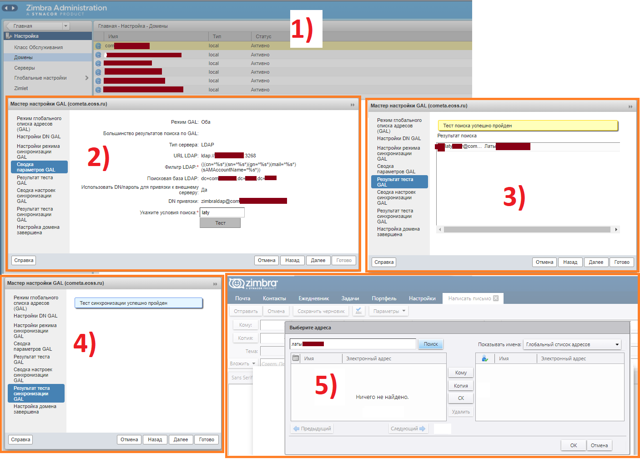Image resolution: width=640 pixels, height=459 pixels.
Task: Click Назад in wizard containing the Тест button
Action: pyautogui.click(x=292, y=260)
